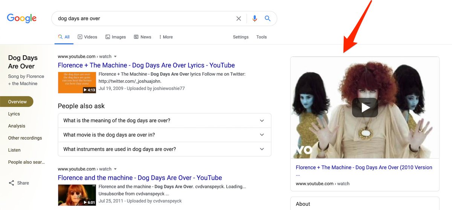Click the 'Dog Days Are Over' sidebar title
Viewport: 452px width, 210px height.
pyautogui.click(x=23, y=62)
